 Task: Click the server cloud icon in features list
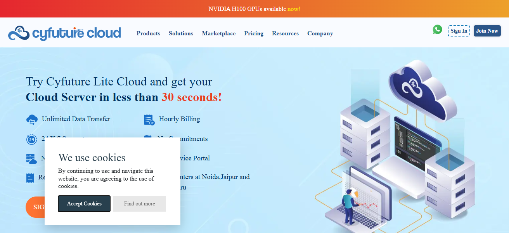click(x=31, y=159)
